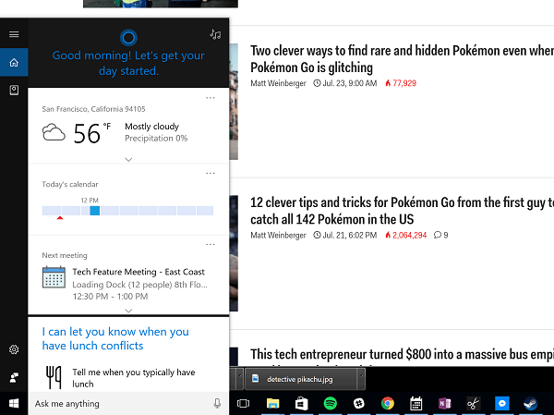Screen dimensions: 554x415
Task: Open the detective pikachu.jpg download
Action: [301, 379]
